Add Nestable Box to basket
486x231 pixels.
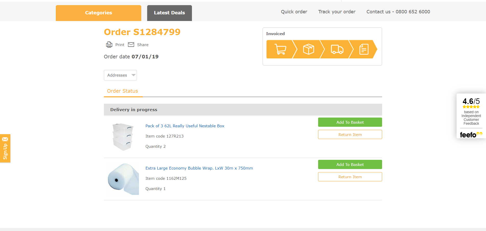[350, 122]
